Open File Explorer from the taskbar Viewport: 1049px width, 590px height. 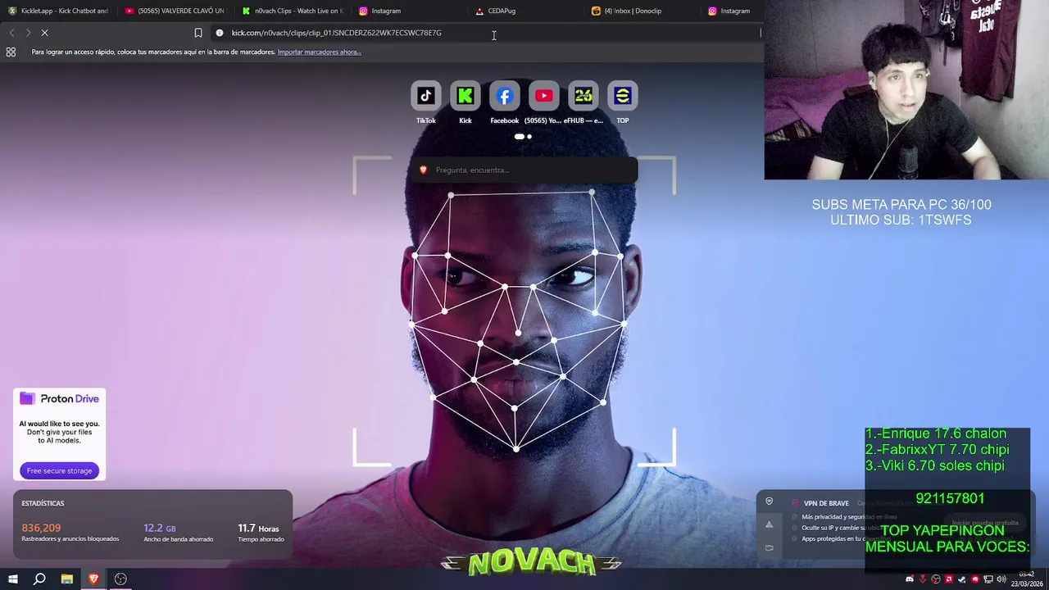pos(67,579)
